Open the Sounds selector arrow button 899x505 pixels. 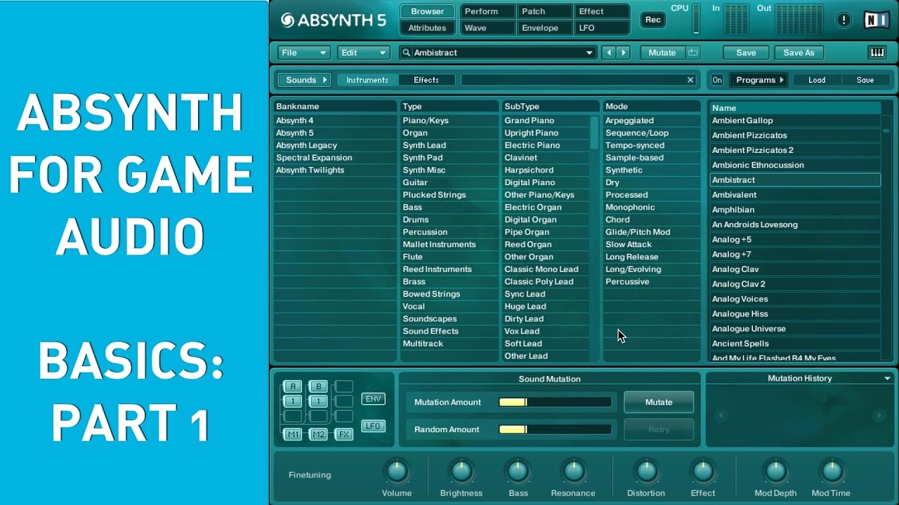point(303,80)
